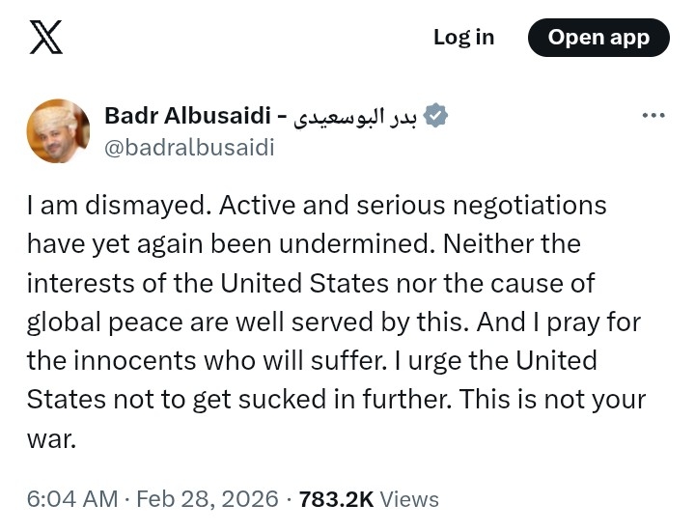Tap the Open app button
695x532 pixels.
click(598, 38)
